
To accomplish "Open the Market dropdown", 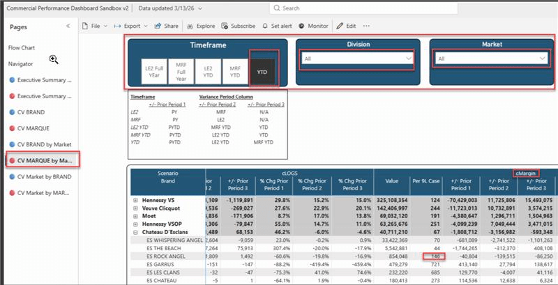I will click(x=490, y=59).
